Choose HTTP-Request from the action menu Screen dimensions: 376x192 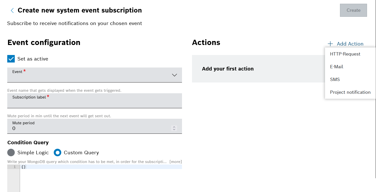345,54
